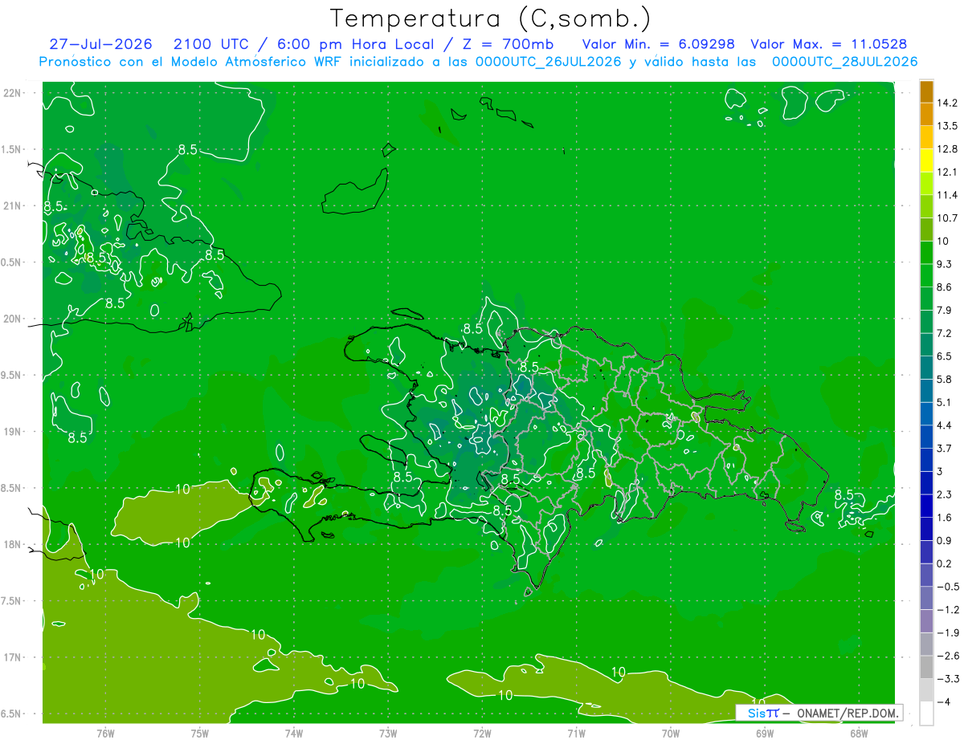Click the "8.6" color scale label
This screenshot has height=744, width=964.
(x=946, y=287)
